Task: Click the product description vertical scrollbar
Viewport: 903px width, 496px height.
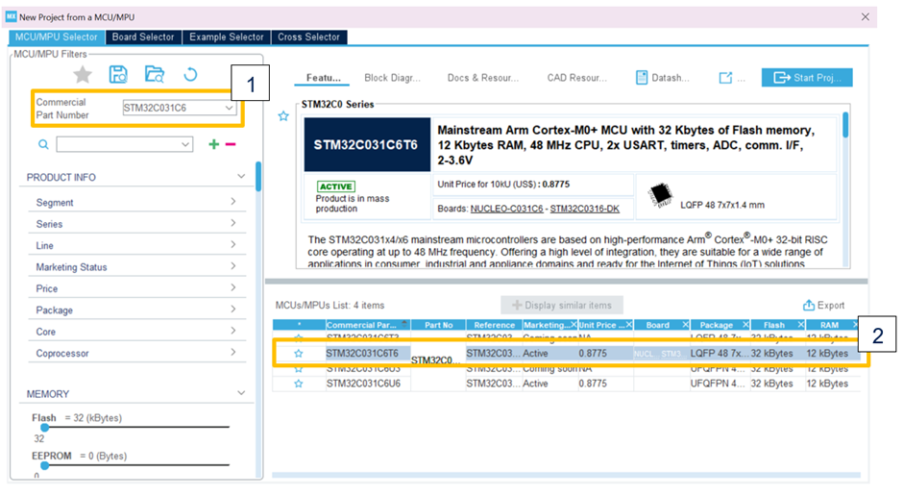Action: click(x=845, y=125)
